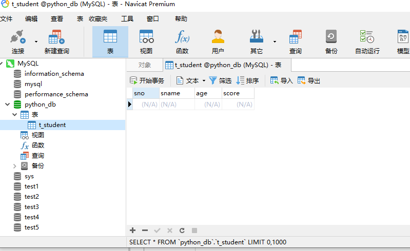Select the 查询 node under python_db
This screenshot has height=251, width=410.
point(37,156)
